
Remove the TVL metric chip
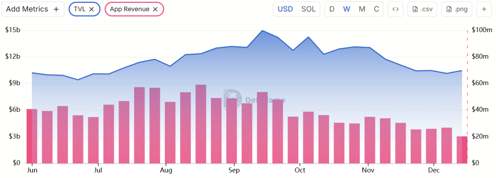point(91,9)
